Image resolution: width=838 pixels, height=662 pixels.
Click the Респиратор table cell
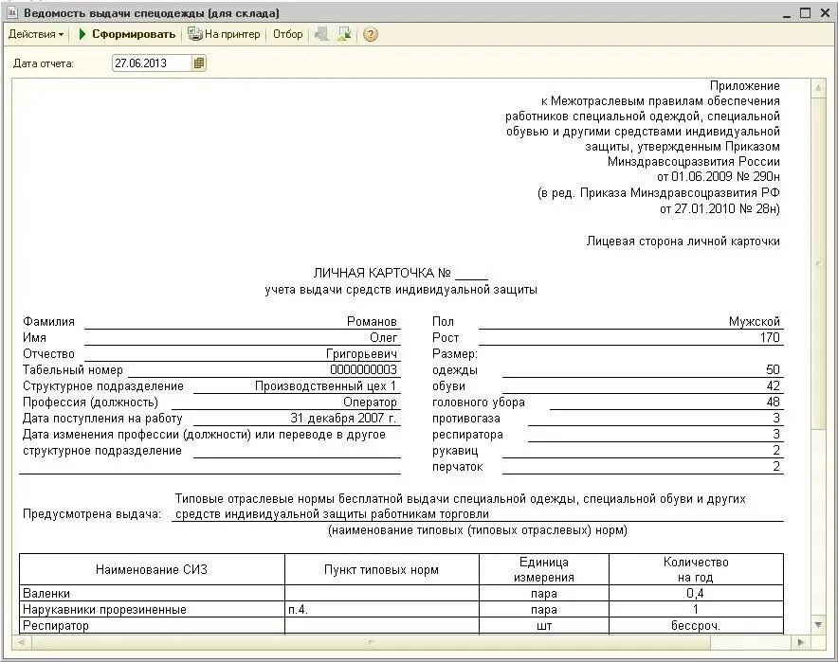[x=152, y=625]
